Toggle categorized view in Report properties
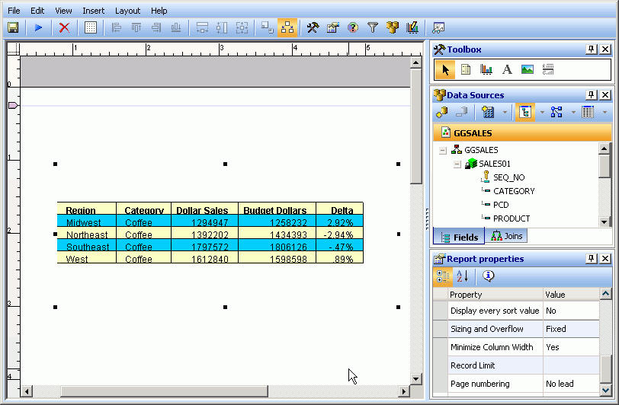619x405 pixels. tap(443, 276)
